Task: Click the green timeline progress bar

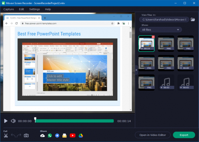Action: [74, 121]
